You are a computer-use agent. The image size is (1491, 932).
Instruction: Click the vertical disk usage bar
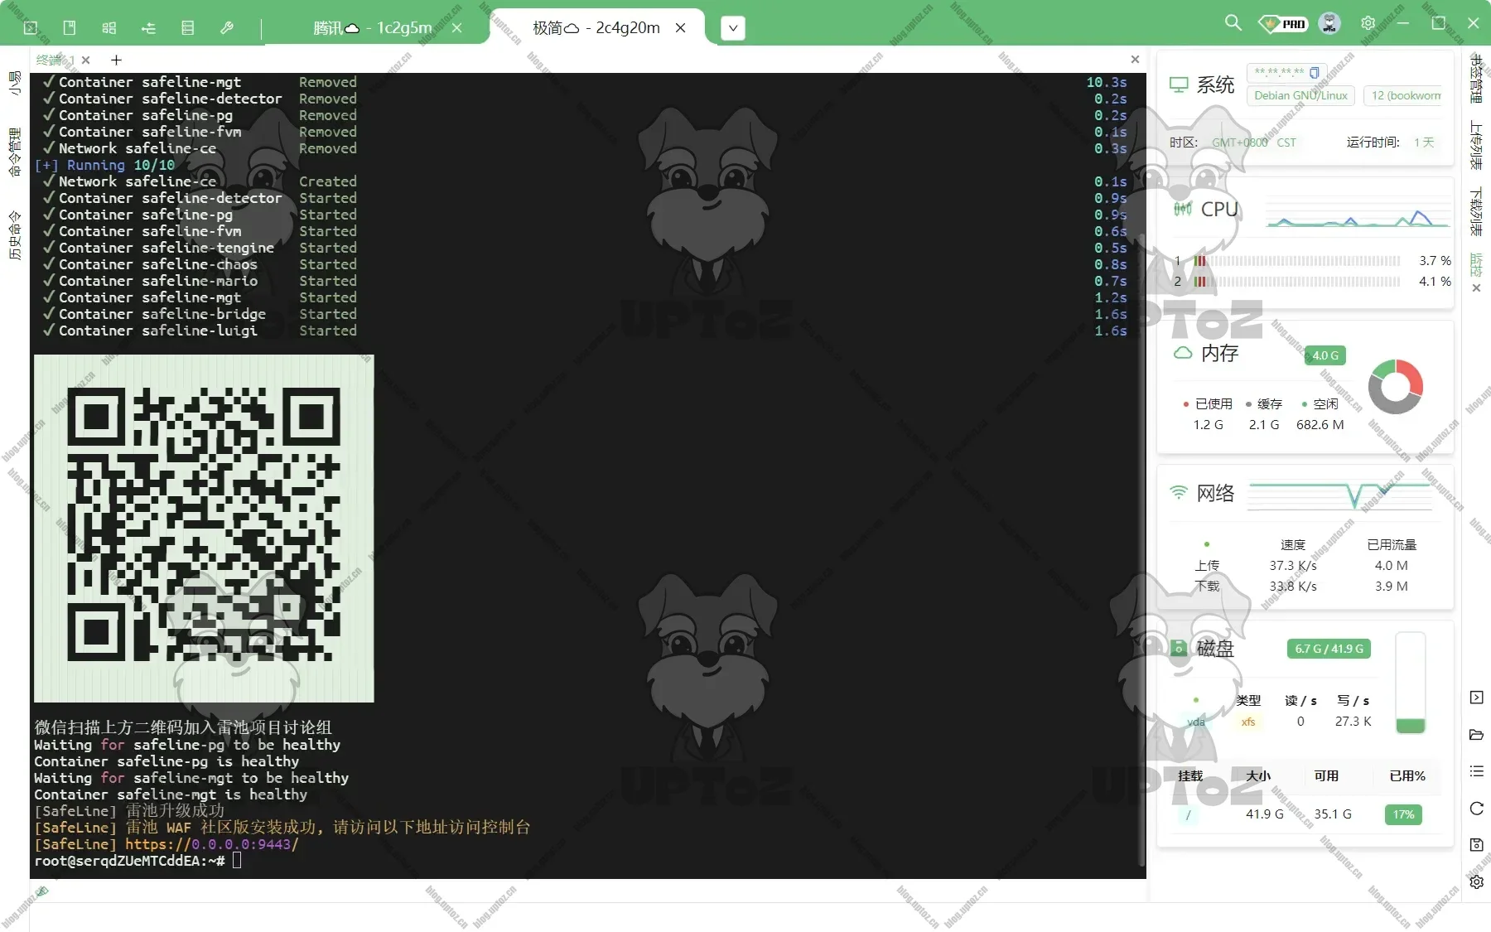pos(1410,683)
